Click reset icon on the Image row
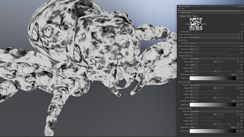Image resolution: width=244 pixels, height=137 pixels. pos(242,24)
